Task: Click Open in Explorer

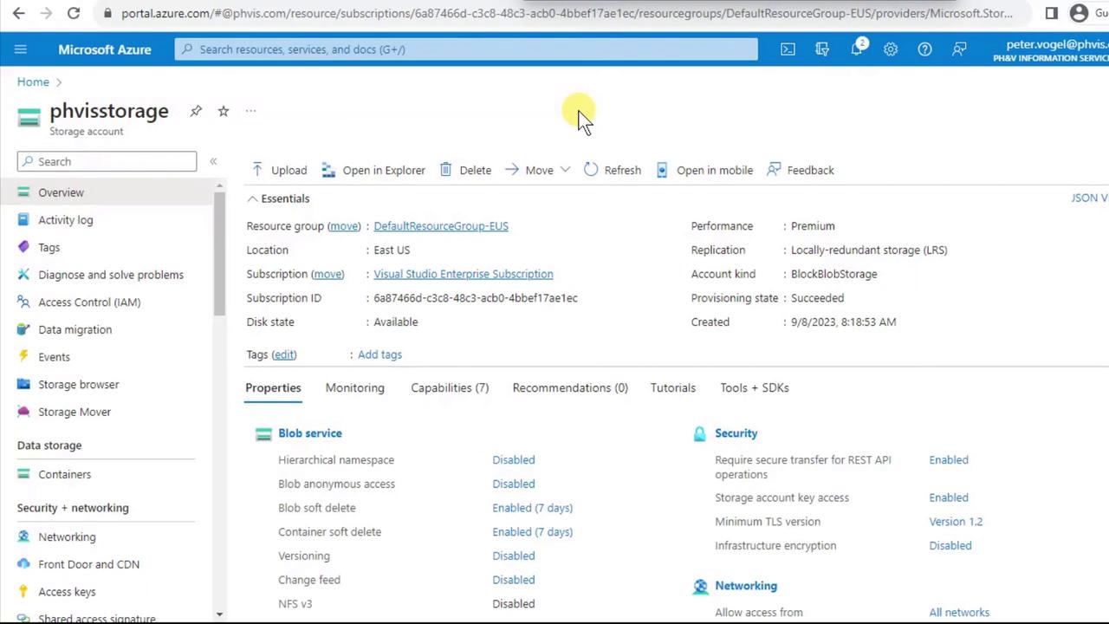Action: 373,170
